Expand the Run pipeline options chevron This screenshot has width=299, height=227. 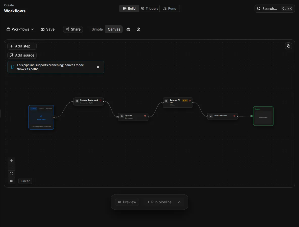pos(179,202)
